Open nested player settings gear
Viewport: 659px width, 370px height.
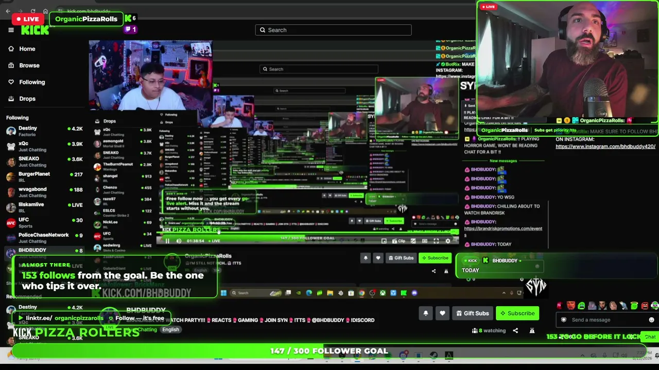[x=447, y=241]
